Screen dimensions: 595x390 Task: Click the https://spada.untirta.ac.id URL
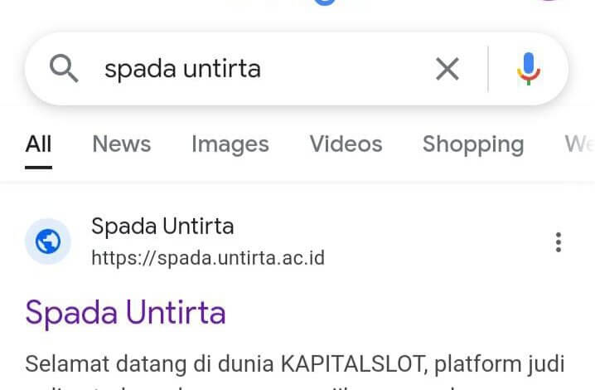pos(208,258)
